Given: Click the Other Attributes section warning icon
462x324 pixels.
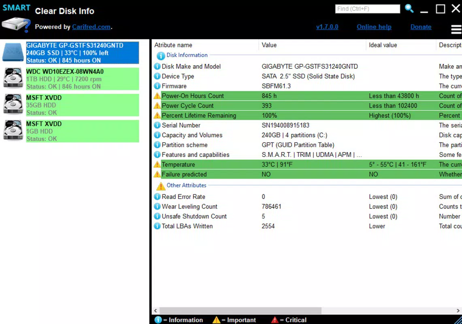Looking at the screenshot, I should pyautogui.click(x=161, y=186).
